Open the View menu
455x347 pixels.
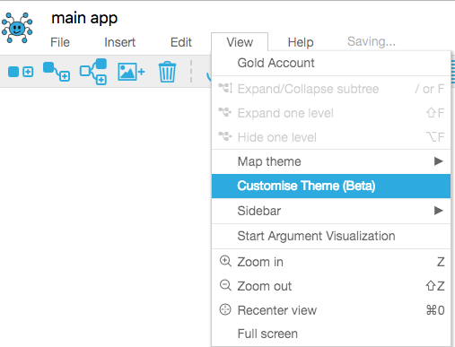click(x=240, y=42)
